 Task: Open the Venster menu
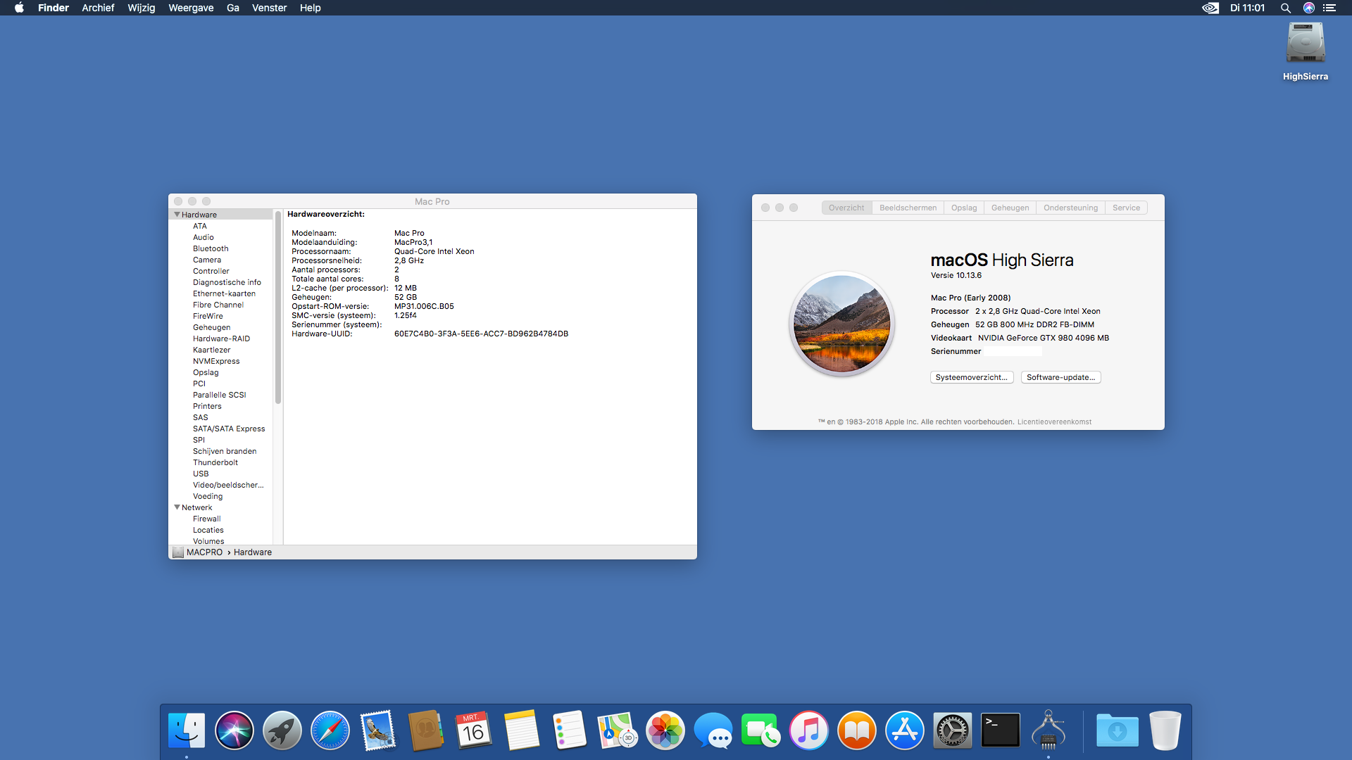(x=270, y=8)
